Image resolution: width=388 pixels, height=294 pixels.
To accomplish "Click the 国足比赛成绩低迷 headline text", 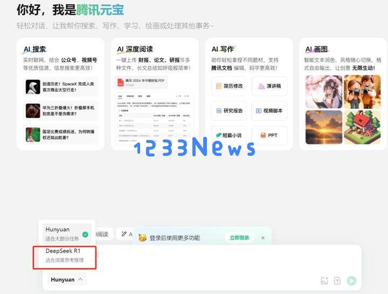I will [68, 134].
